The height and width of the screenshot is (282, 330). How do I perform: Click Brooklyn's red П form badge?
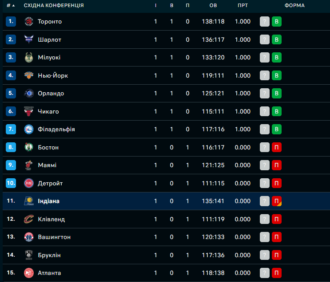[277, 255]
